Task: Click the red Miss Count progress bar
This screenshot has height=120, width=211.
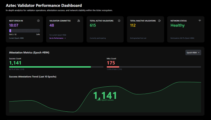Action: tap(154, 67)
